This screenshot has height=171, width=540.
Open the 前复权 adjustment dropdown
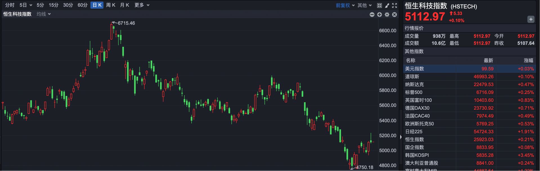pos(345,5)
